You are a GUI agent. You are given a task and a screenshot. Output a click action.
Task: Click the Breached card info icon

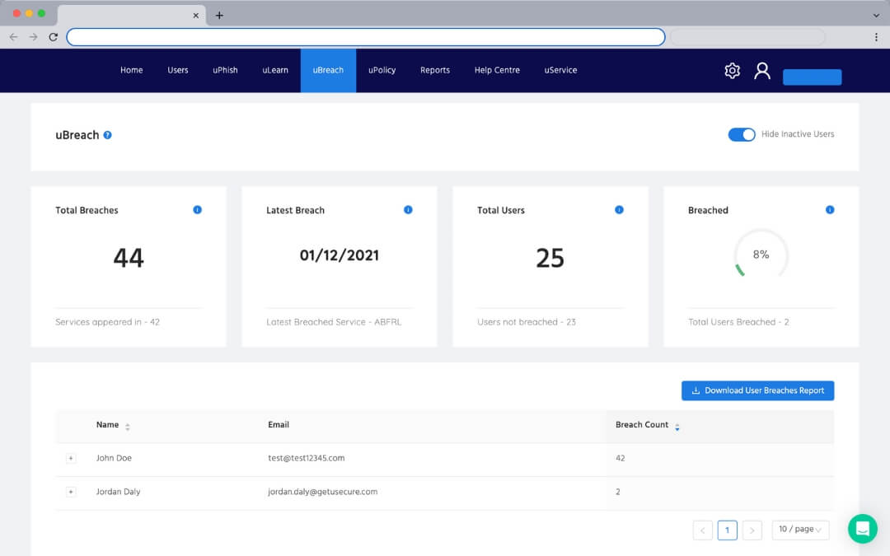pyautogui.click(x=830, y=210)
